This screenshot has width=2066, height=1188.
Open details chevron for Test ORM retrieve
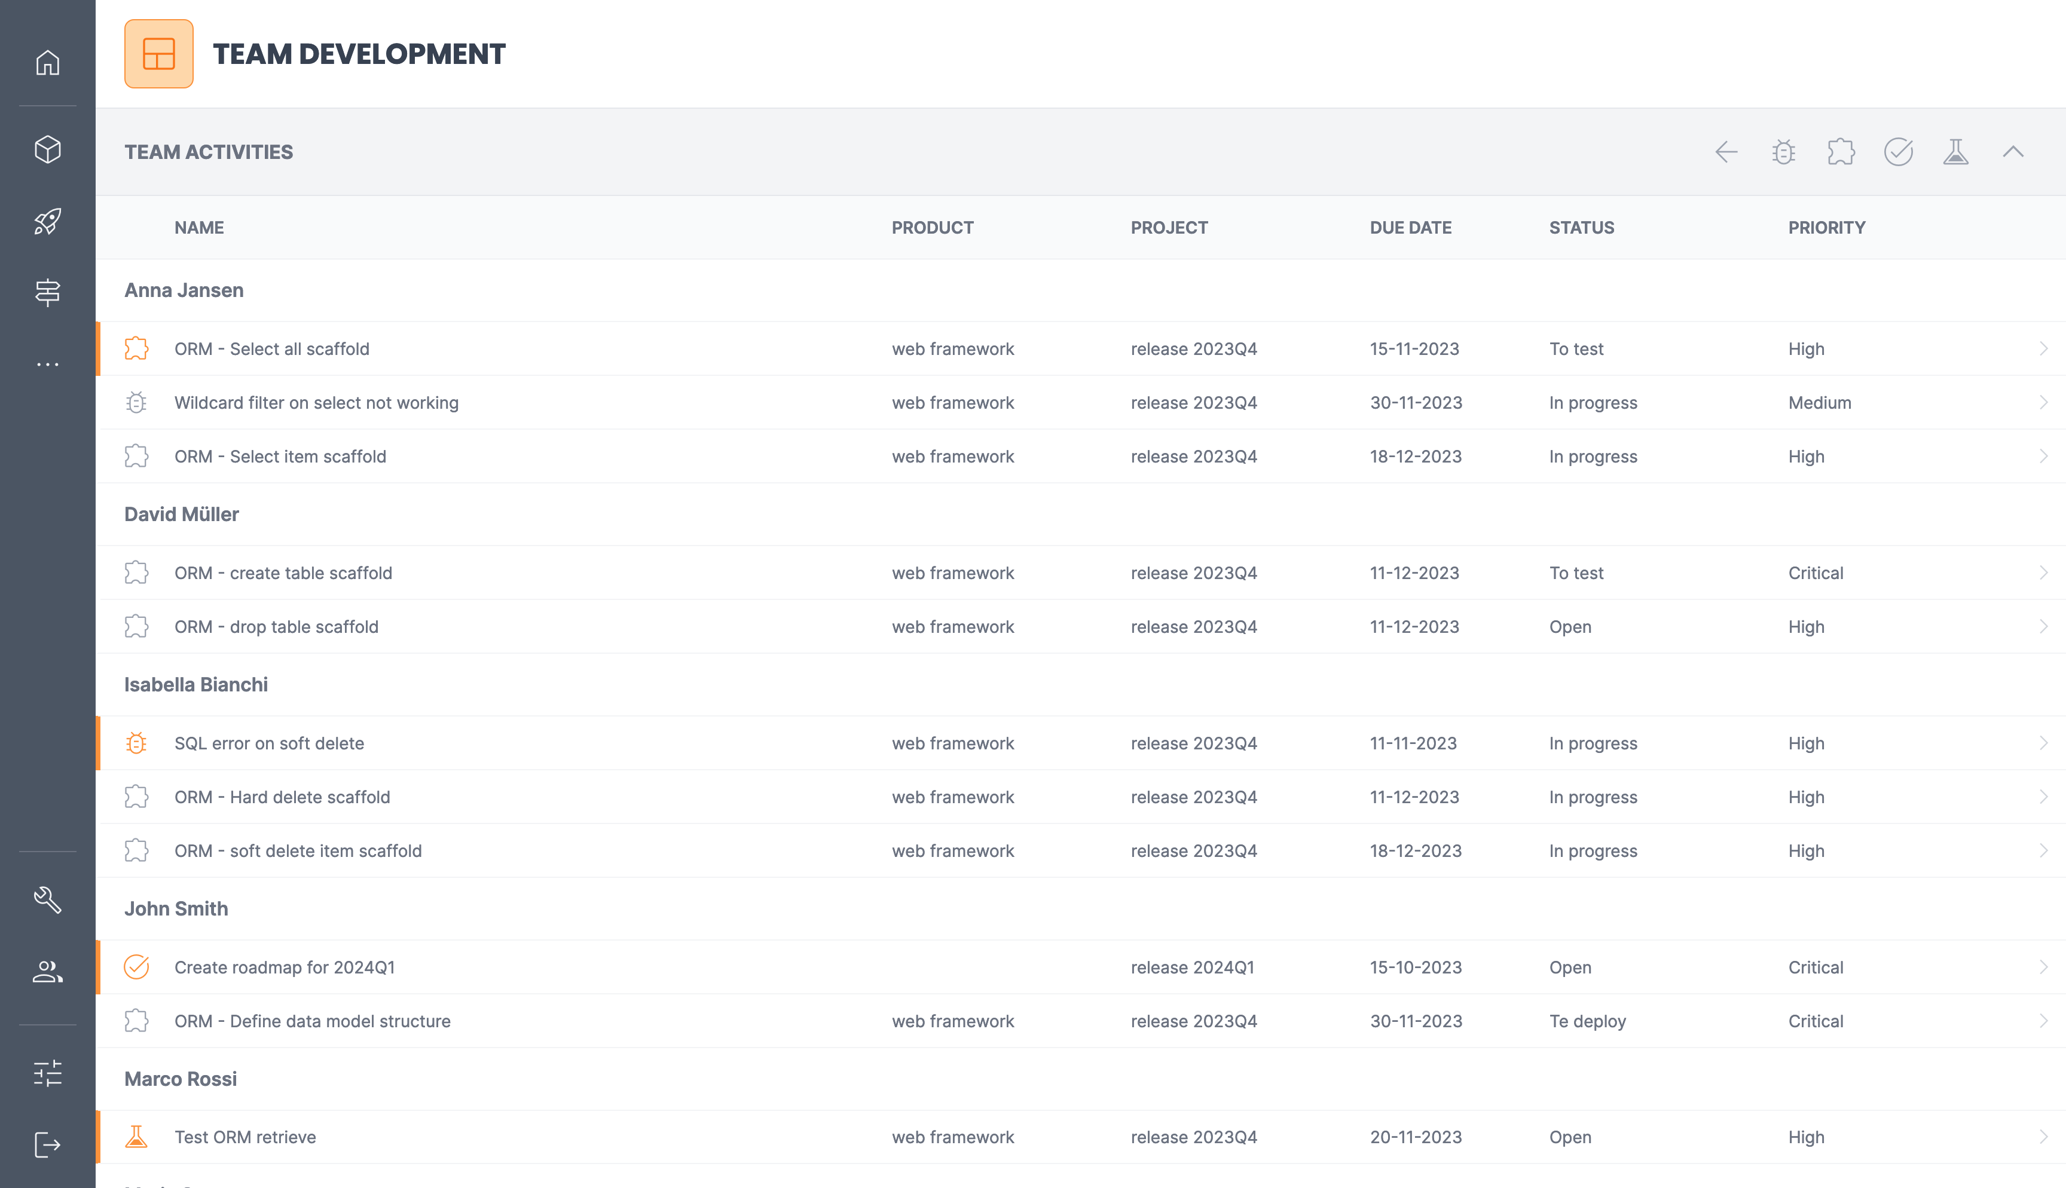pyautogui.click(x=2043, y=1137)
